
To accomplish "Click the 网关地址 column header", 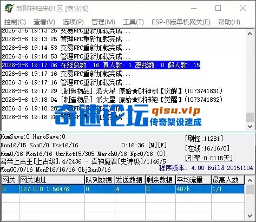I will pos(52,180).
